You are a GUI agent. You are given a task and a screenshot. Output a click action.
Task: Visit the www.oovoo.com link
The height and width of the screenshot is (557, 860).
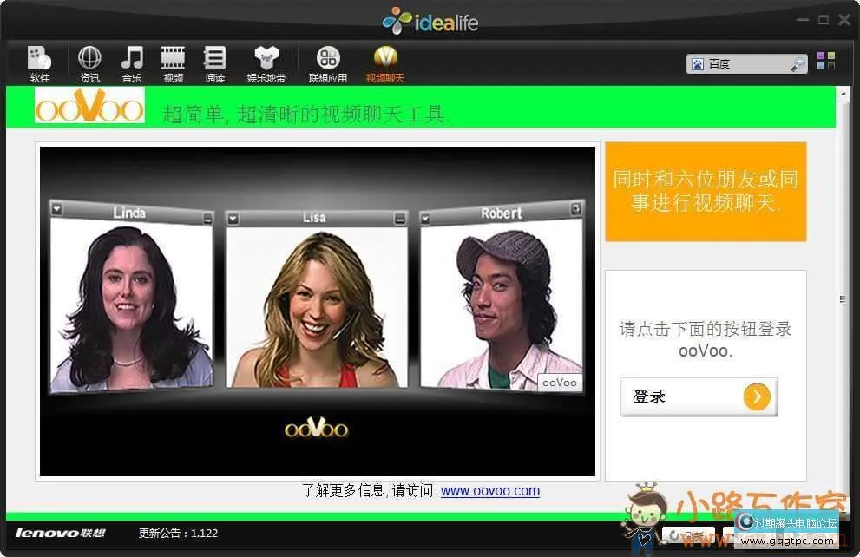[489, 490]
